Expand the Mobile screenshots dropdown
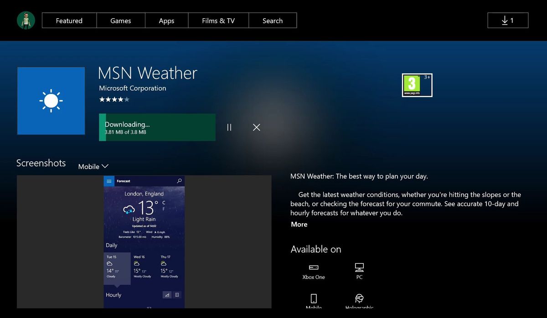The image size is (547, 318). [93, 166]
